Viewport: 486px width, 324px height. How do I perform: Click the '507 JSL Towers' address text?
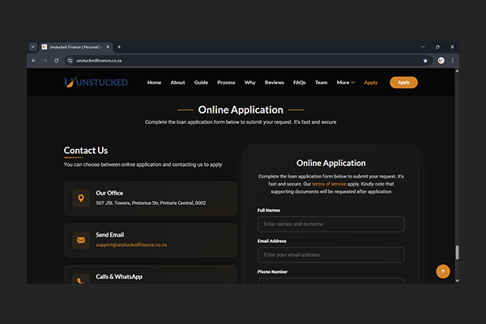pos(151,203)
